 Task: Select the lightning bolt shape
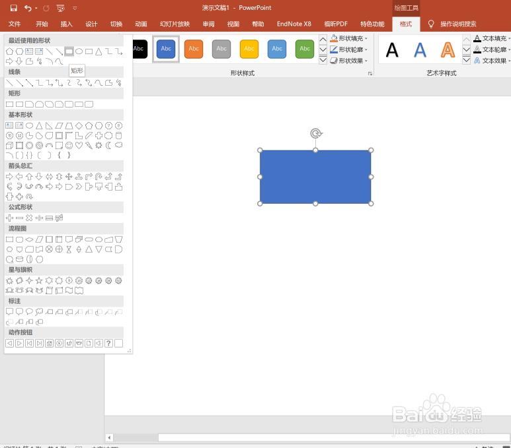point(89,145)
